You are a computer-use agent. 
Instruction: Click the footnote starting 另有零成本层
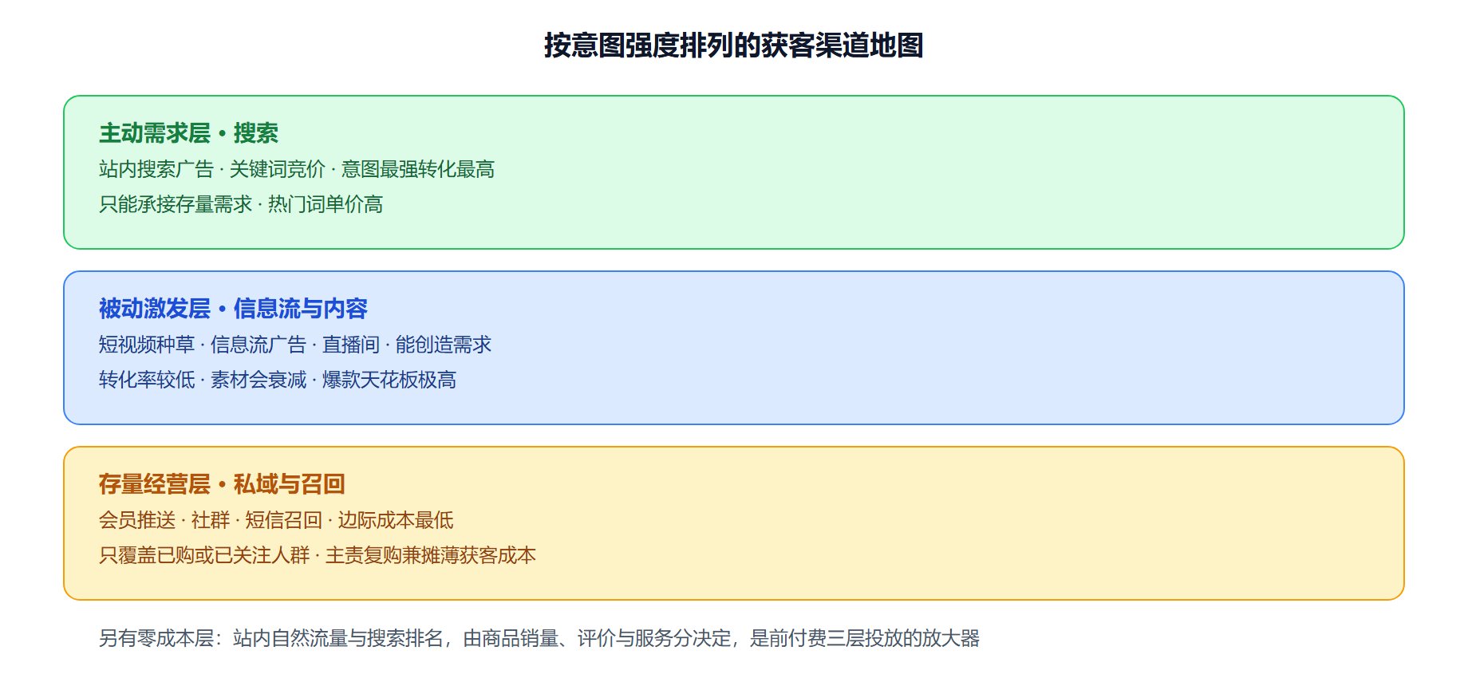click(539, 638)
